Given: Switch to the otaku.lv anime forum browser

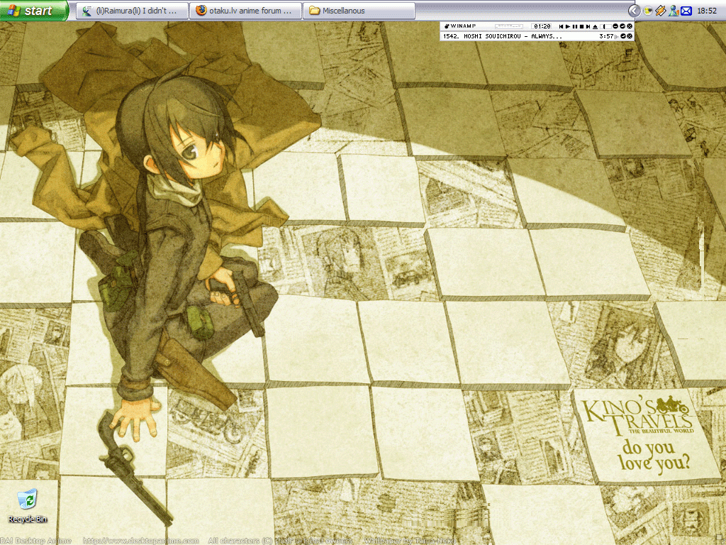Looking at the screenshot, I should click(245, 11).
